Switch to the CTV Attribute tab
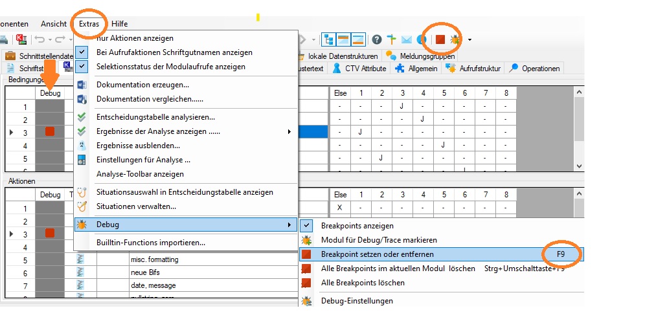This screenshot has width=656, height=319. (359, 68)
